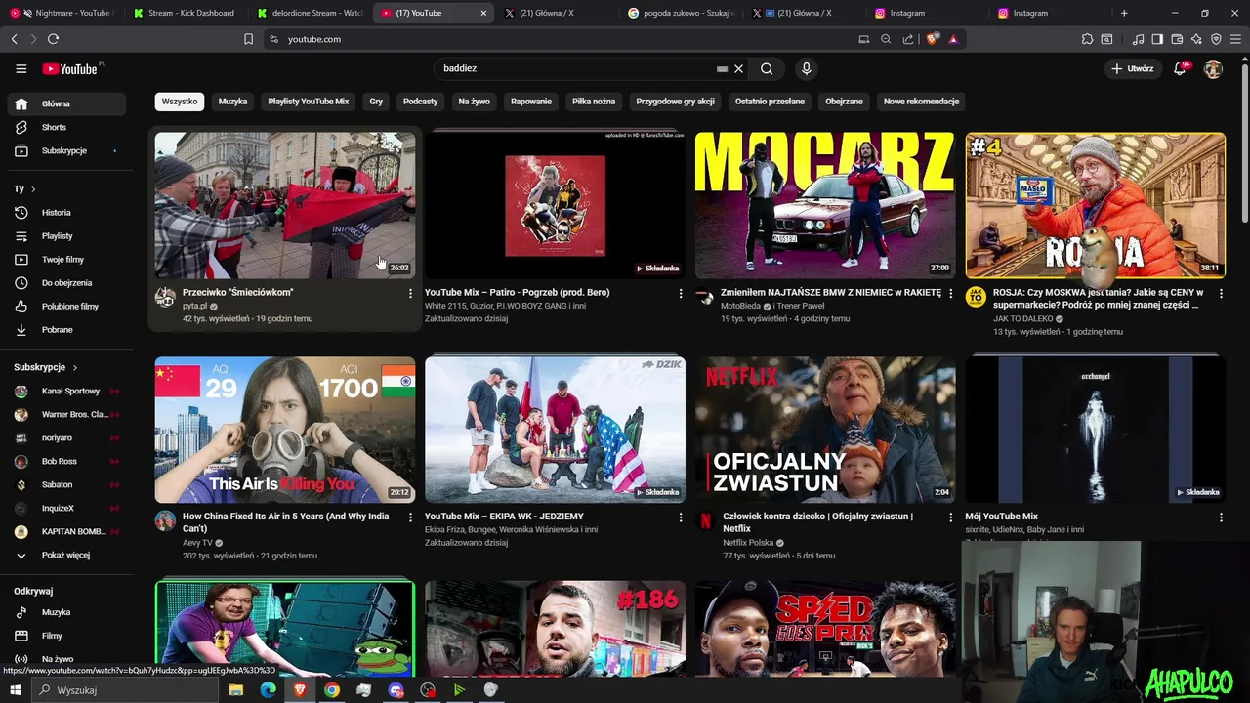Start voice search with the microphone
Viewport: 1250px width, 703px height.
806,68
